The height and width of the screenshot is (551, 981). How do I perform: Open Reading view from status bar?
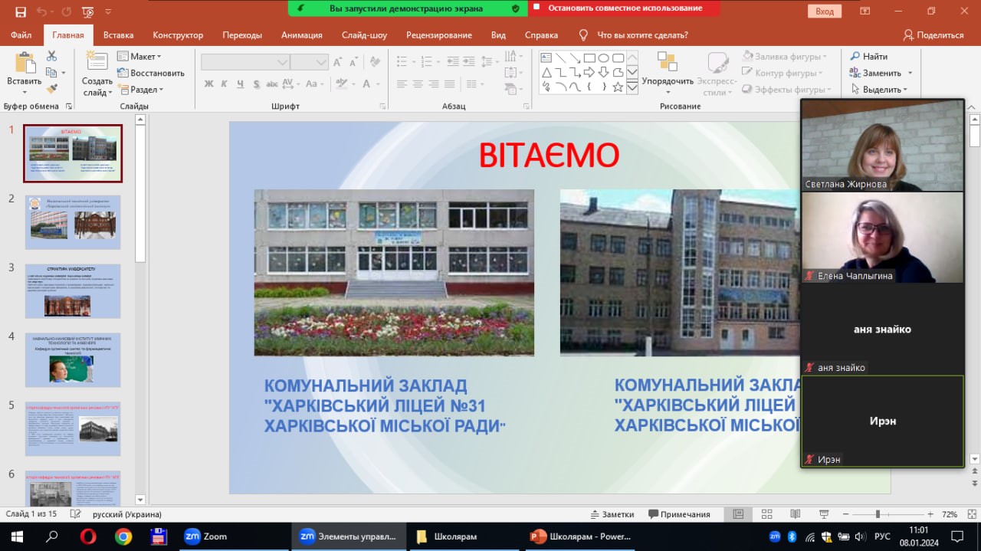[x=796, y=514]
